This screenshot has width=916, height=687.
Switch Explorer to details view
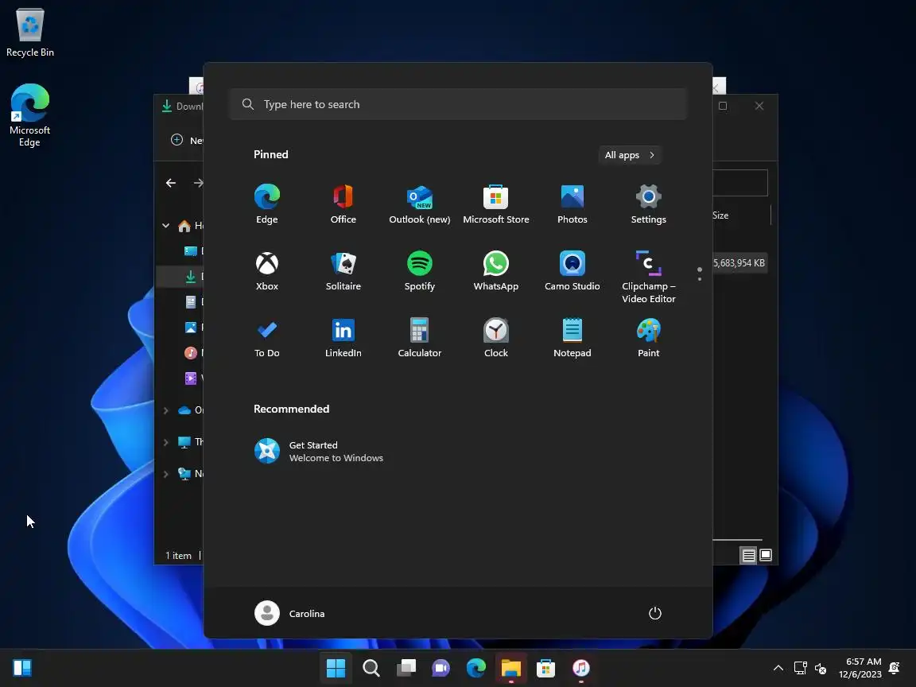pyautogui.click(x=748, y=555)
